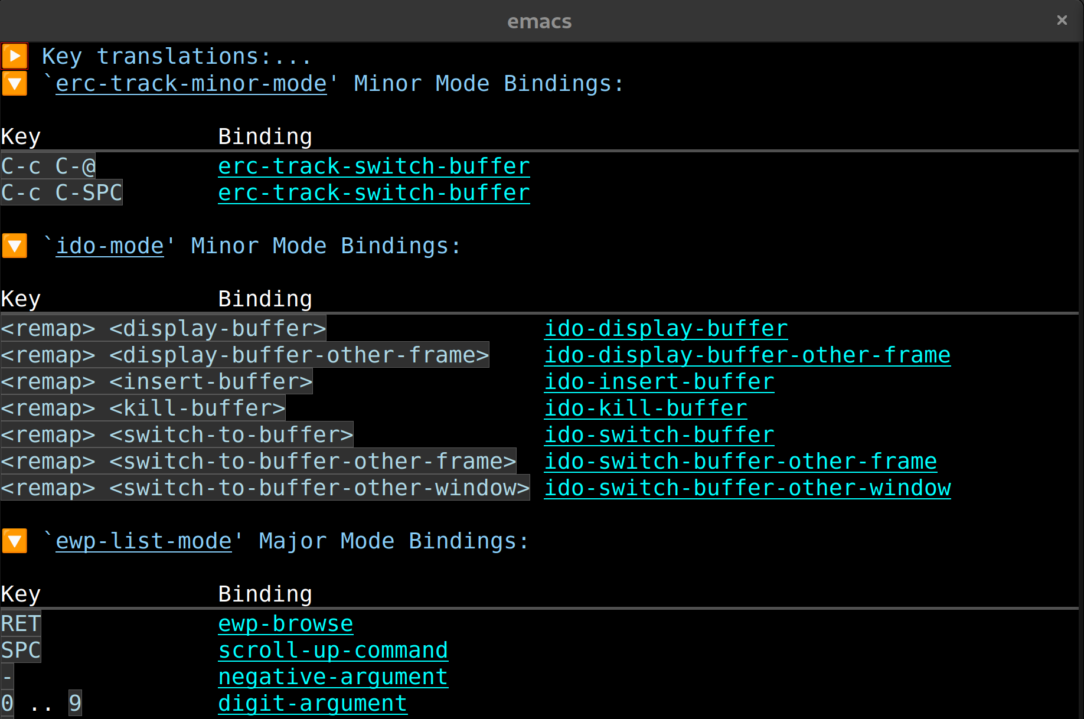Open the ido-mode link

coord(110,246)
